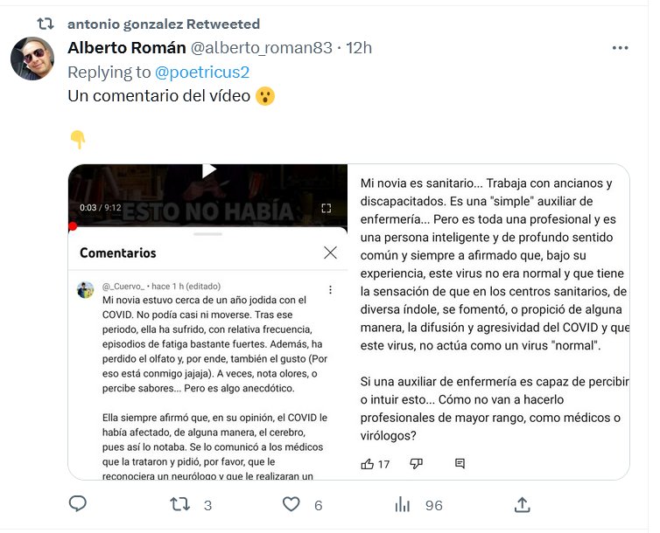Click the comment reply icon beside dislike
Screen dimensions: 660x533
(x=460, y=464)
